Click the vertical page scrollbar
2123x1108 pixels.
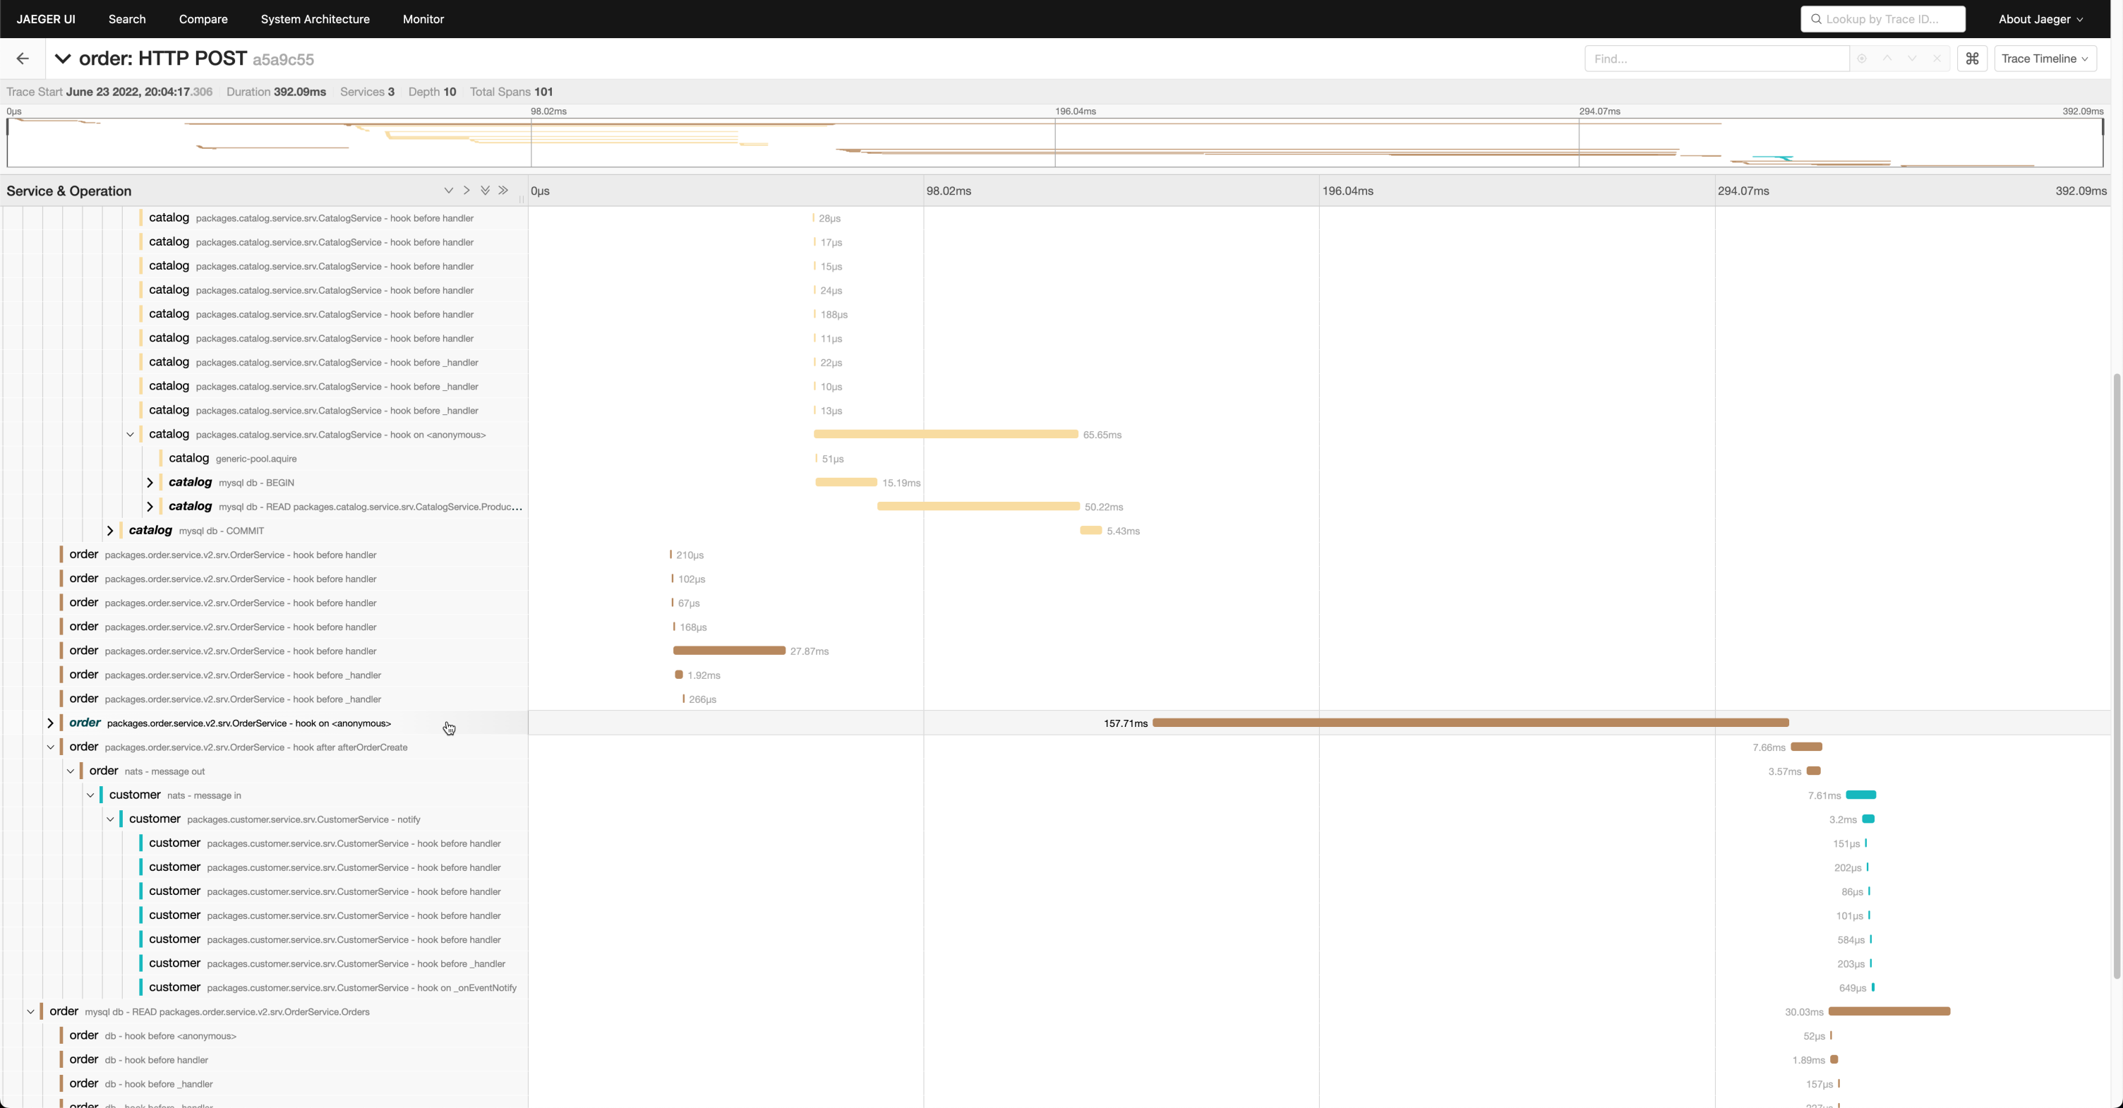pyautogui.click(x=2115, y=675)
